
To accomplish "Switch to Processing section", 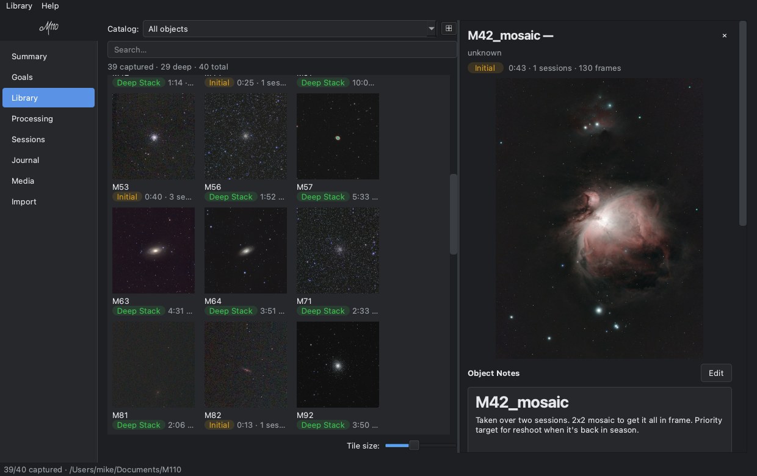I will (x=48, y=118).
